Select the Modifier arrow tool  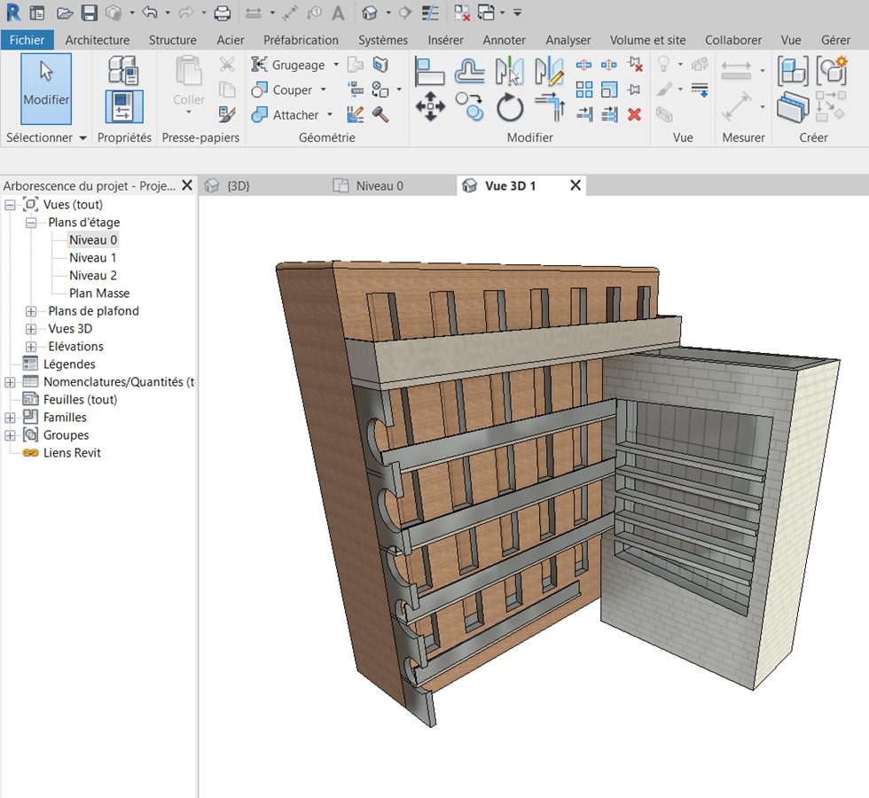tap(46, 88)
